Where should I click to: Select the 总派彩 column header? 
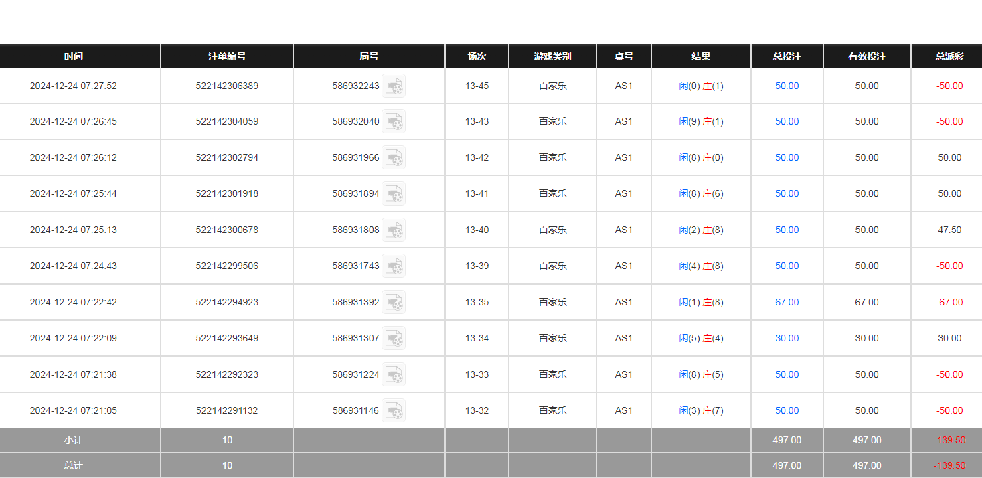pyautogui.click(x=949, y=56)
